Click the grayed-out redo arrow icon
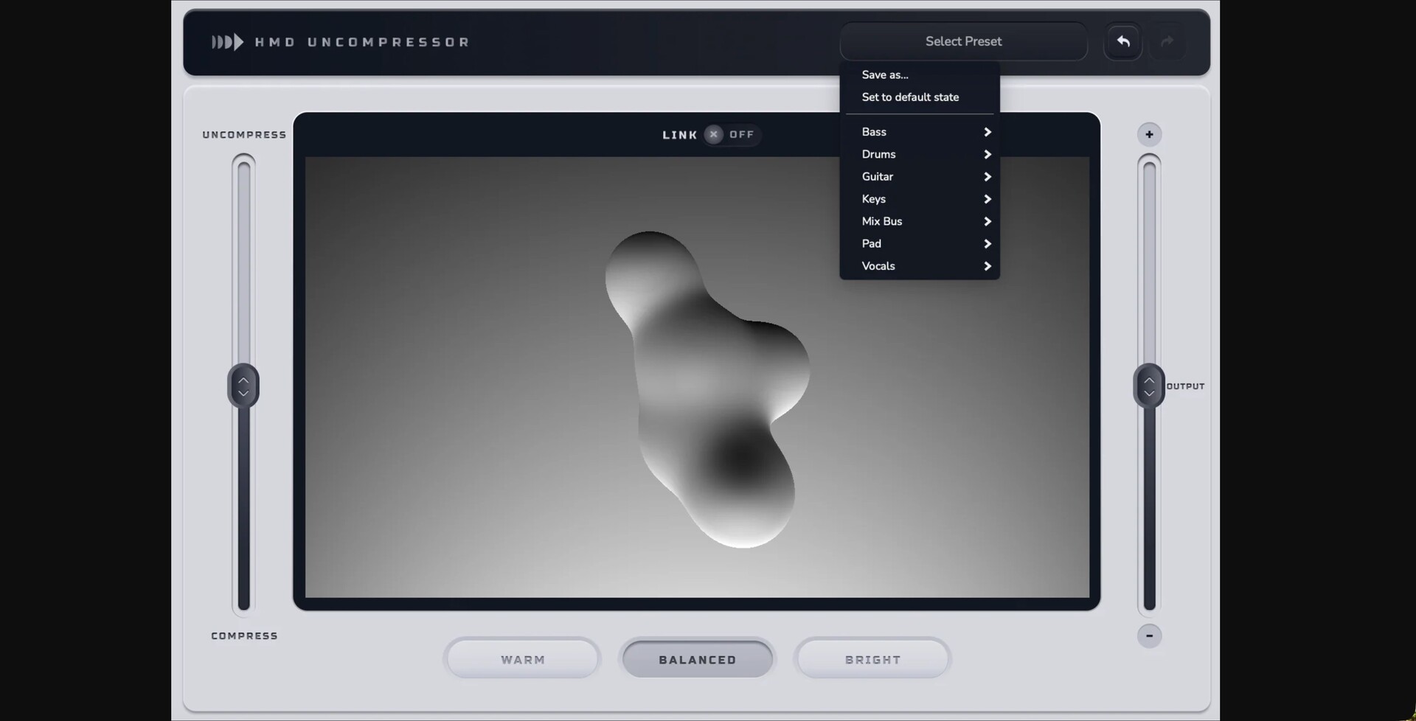1416x721 pixels. point(1167,41)
